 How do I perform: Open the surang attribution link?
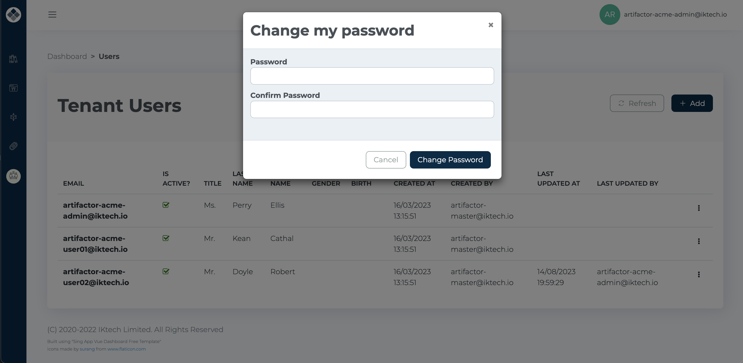tap(87, 349)
